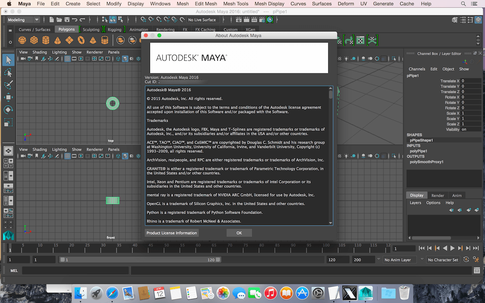Toggle Wireframe display in top panel

[x=118, y=59]
